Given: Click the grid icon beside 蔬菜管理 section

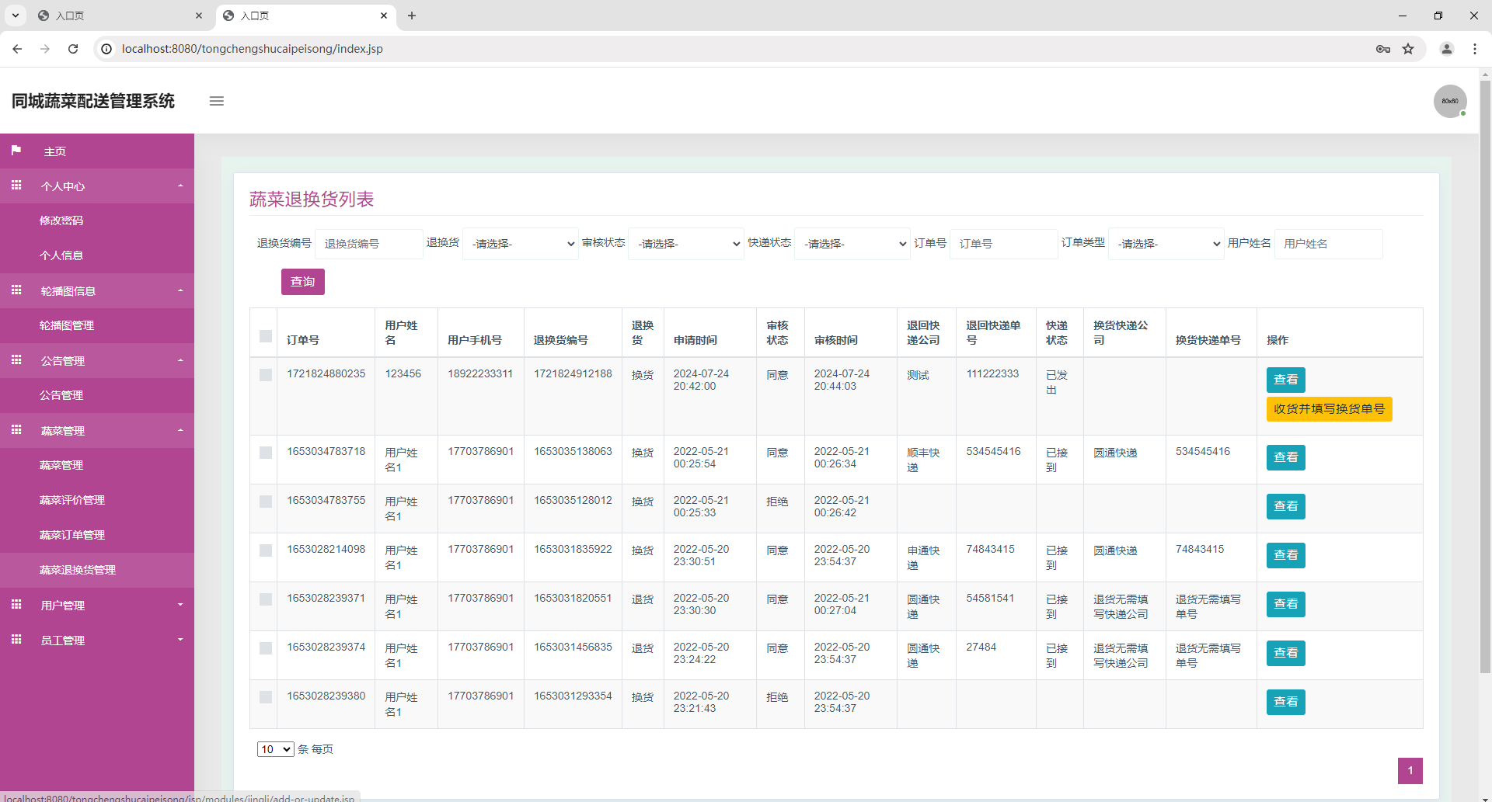Looking at the screenshot, I should [x=16, y=430].
